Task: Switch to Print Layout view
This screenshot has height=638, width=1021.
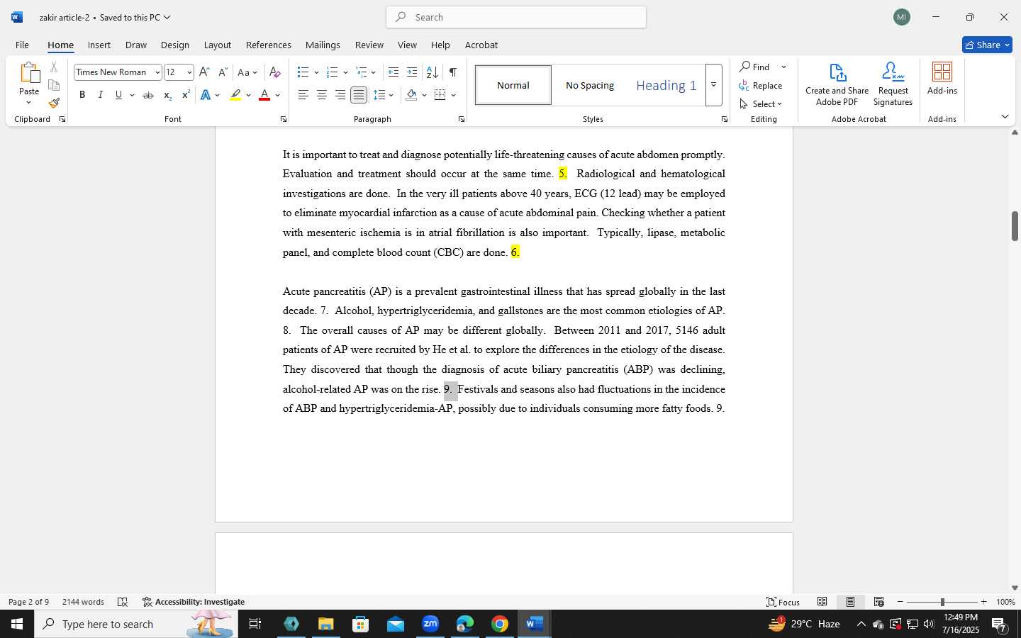Action: click(850, 602)
